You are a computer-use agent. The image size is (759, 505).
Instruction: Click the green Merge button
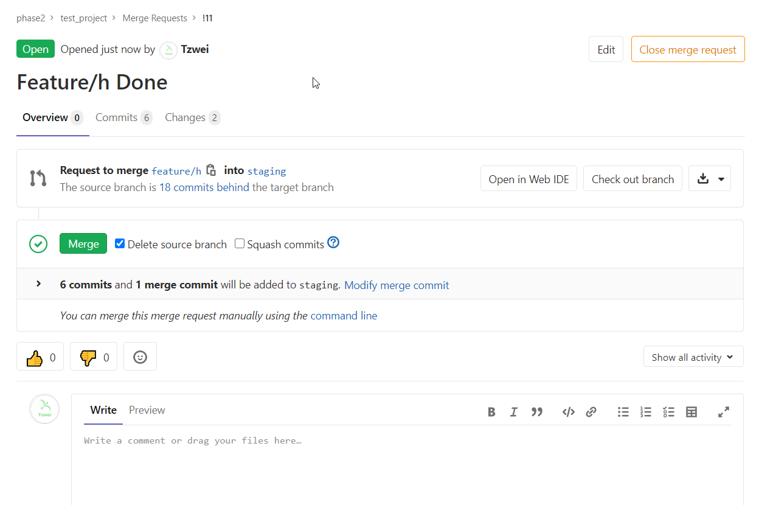(83, 243)
